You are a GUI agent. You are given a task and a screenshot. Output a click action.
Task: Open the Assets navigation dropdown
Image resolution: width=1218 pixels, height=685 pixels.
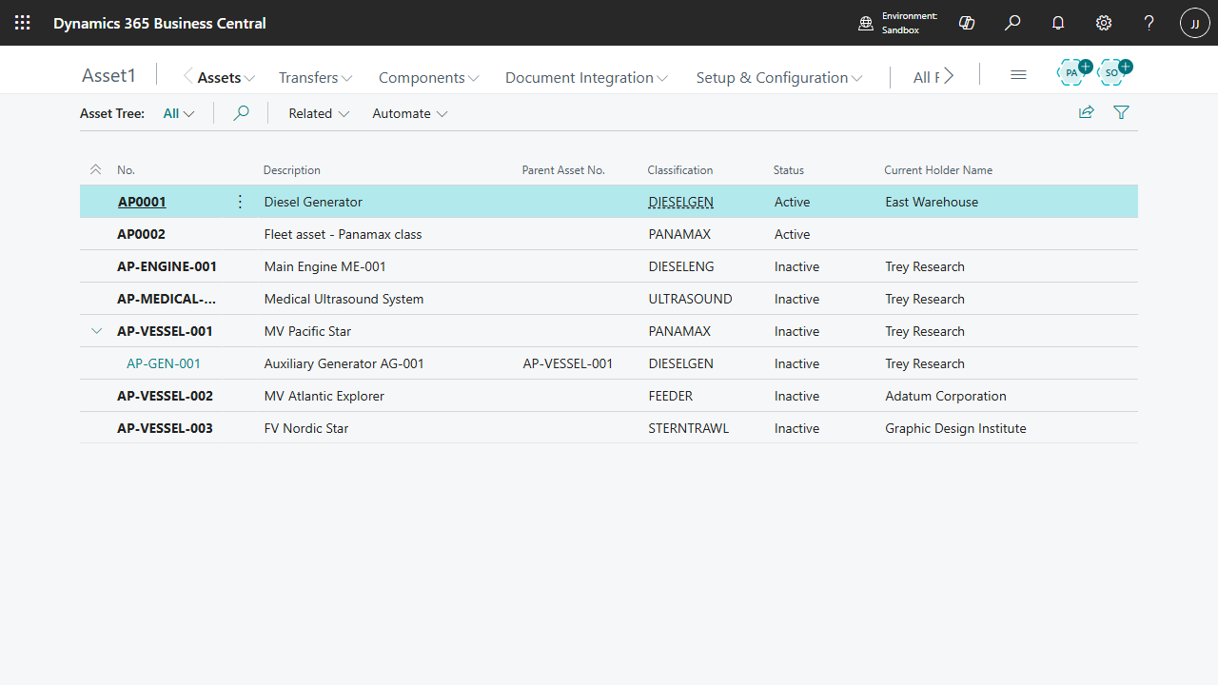point(226,78)
